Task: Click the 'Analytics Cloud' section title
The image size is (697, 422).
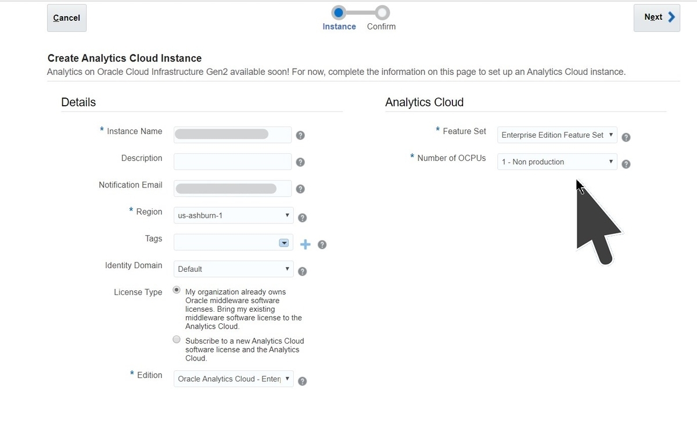Action: click(425, 102)
